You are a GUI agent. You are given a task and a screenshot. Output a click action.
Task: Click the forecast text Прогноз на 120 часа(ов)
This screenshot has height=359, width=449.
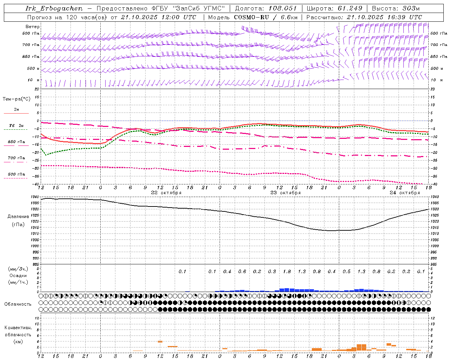(67, 17)
